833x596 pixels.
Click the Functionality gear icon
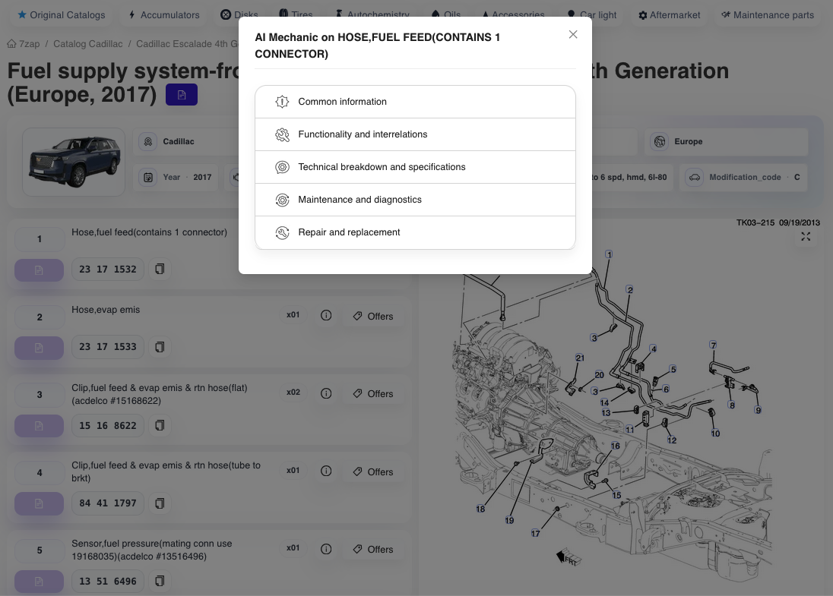point(282,135)
